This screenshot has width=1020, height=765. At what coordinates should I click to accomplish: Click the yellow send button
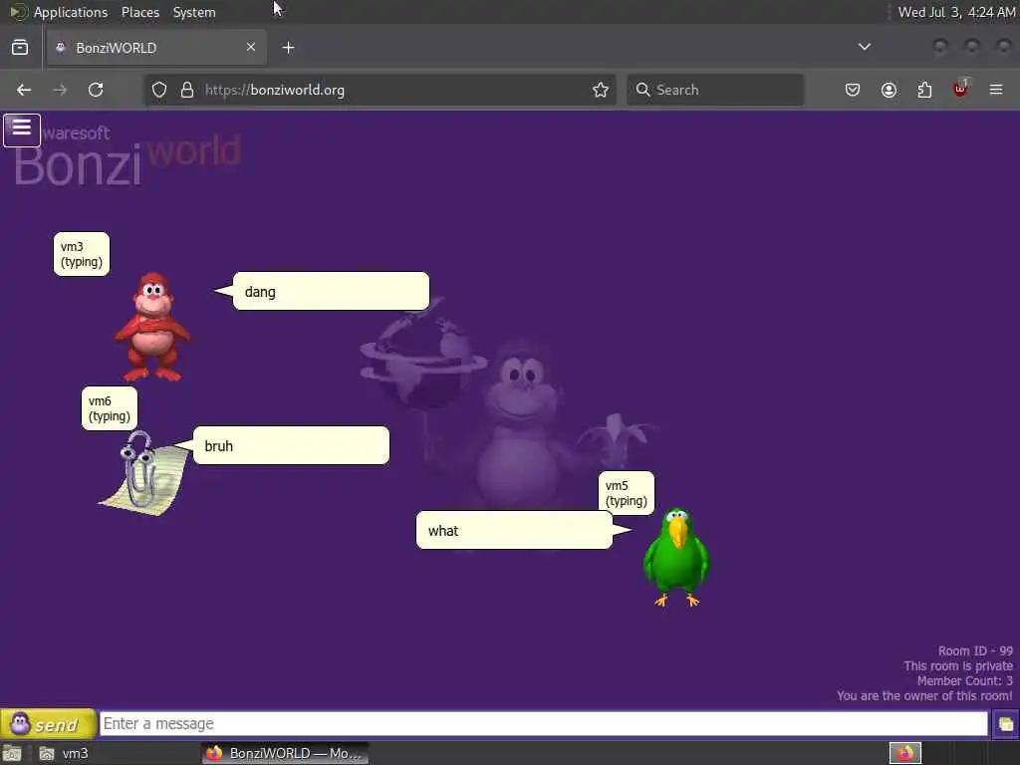[x=48, y=723]
